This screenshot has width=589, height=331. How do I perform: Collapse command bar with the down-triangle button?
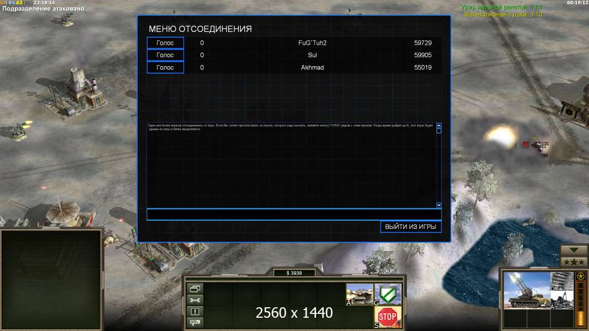tap(574, 250)
